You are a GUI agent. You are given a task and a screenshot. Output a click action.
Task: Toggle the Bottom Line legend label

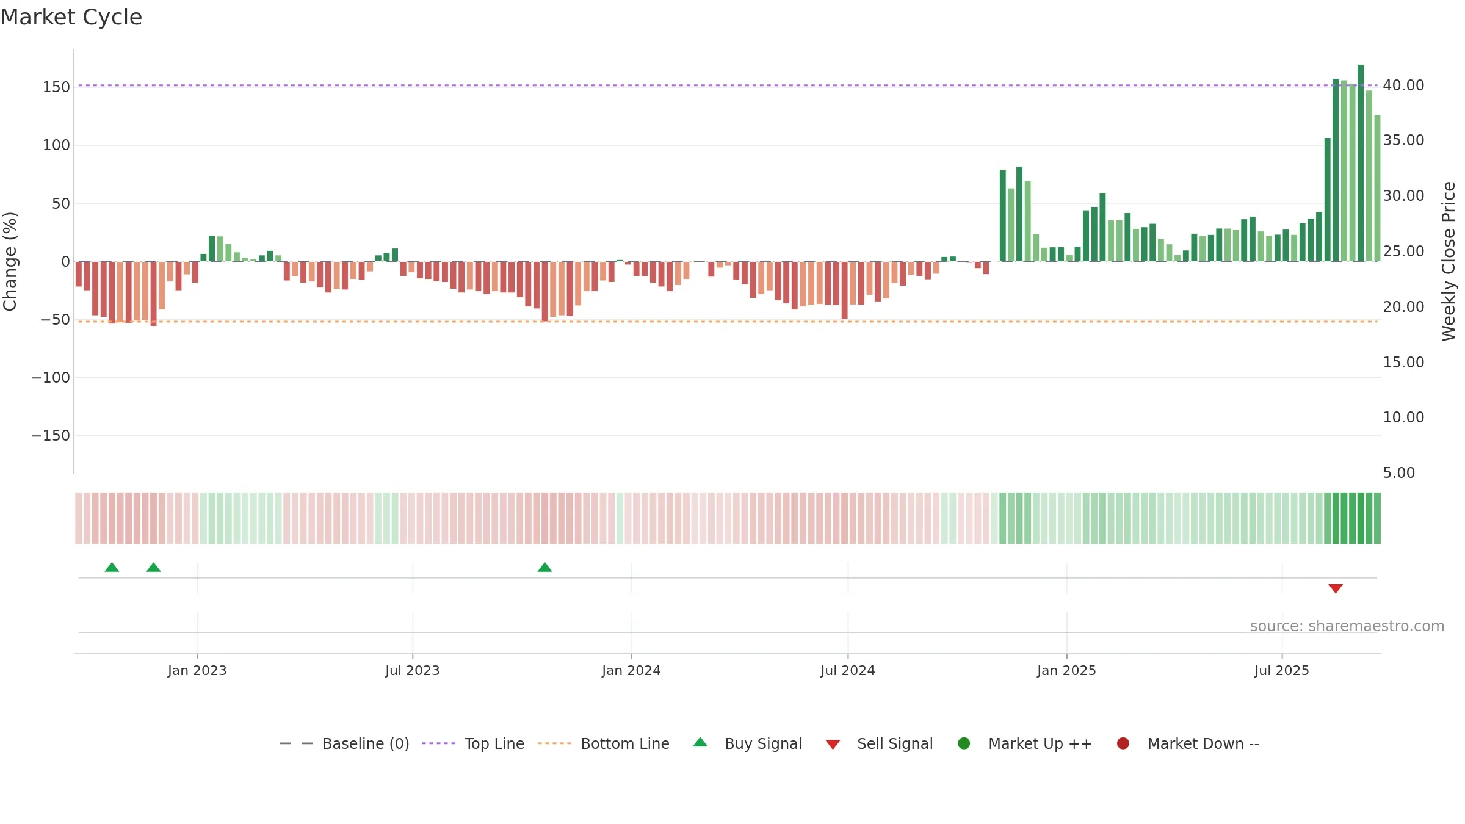point(625,743)
